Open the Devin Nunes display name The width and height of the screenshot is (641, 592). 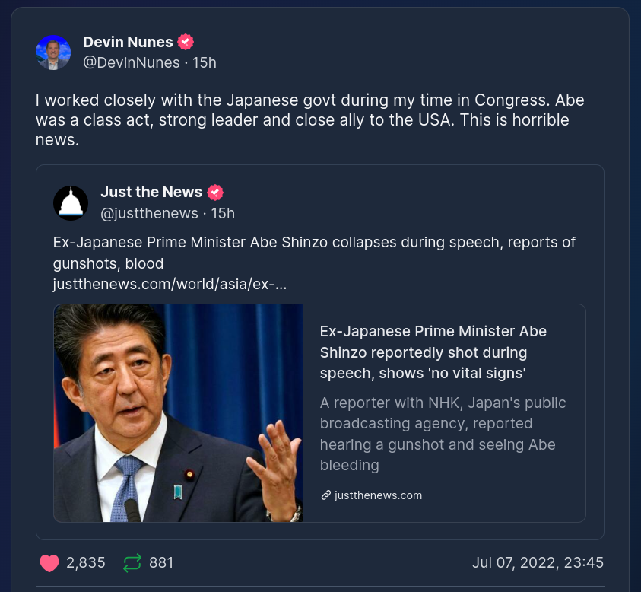(x=128, y=42)
